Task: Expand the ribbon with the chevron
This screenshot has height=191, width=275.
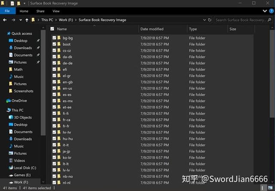Action: click(265, 11)
